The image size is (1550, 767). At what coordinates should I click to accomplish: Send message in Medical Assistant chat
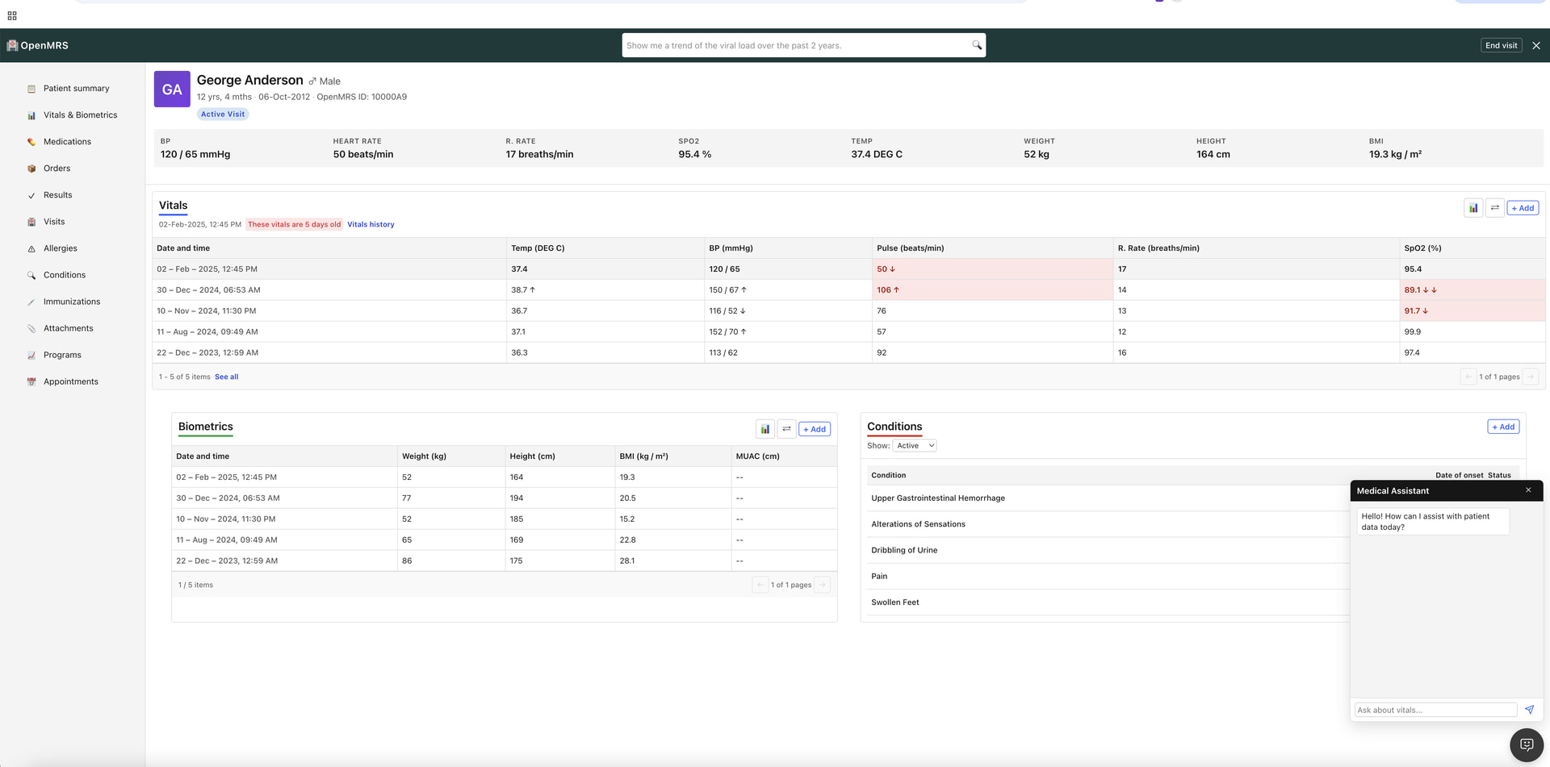tap(1529, 710)
